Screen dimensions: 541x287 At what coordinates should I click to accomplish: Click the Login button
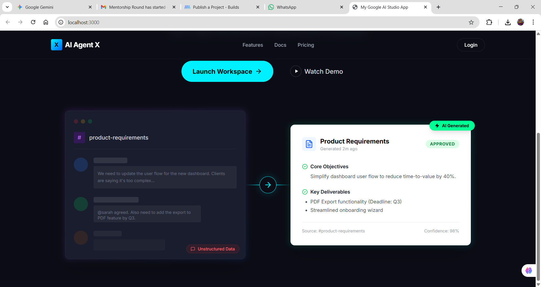(x=471, y=45)
